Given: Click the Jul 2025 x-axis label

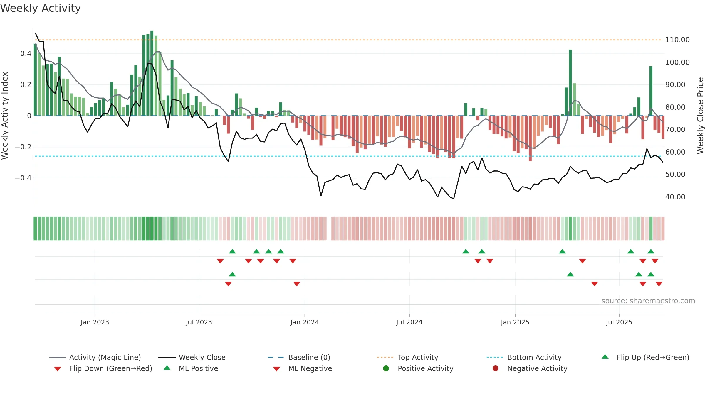Looking at the screenshot, I should pyautogui.click(x=619, y=322).
